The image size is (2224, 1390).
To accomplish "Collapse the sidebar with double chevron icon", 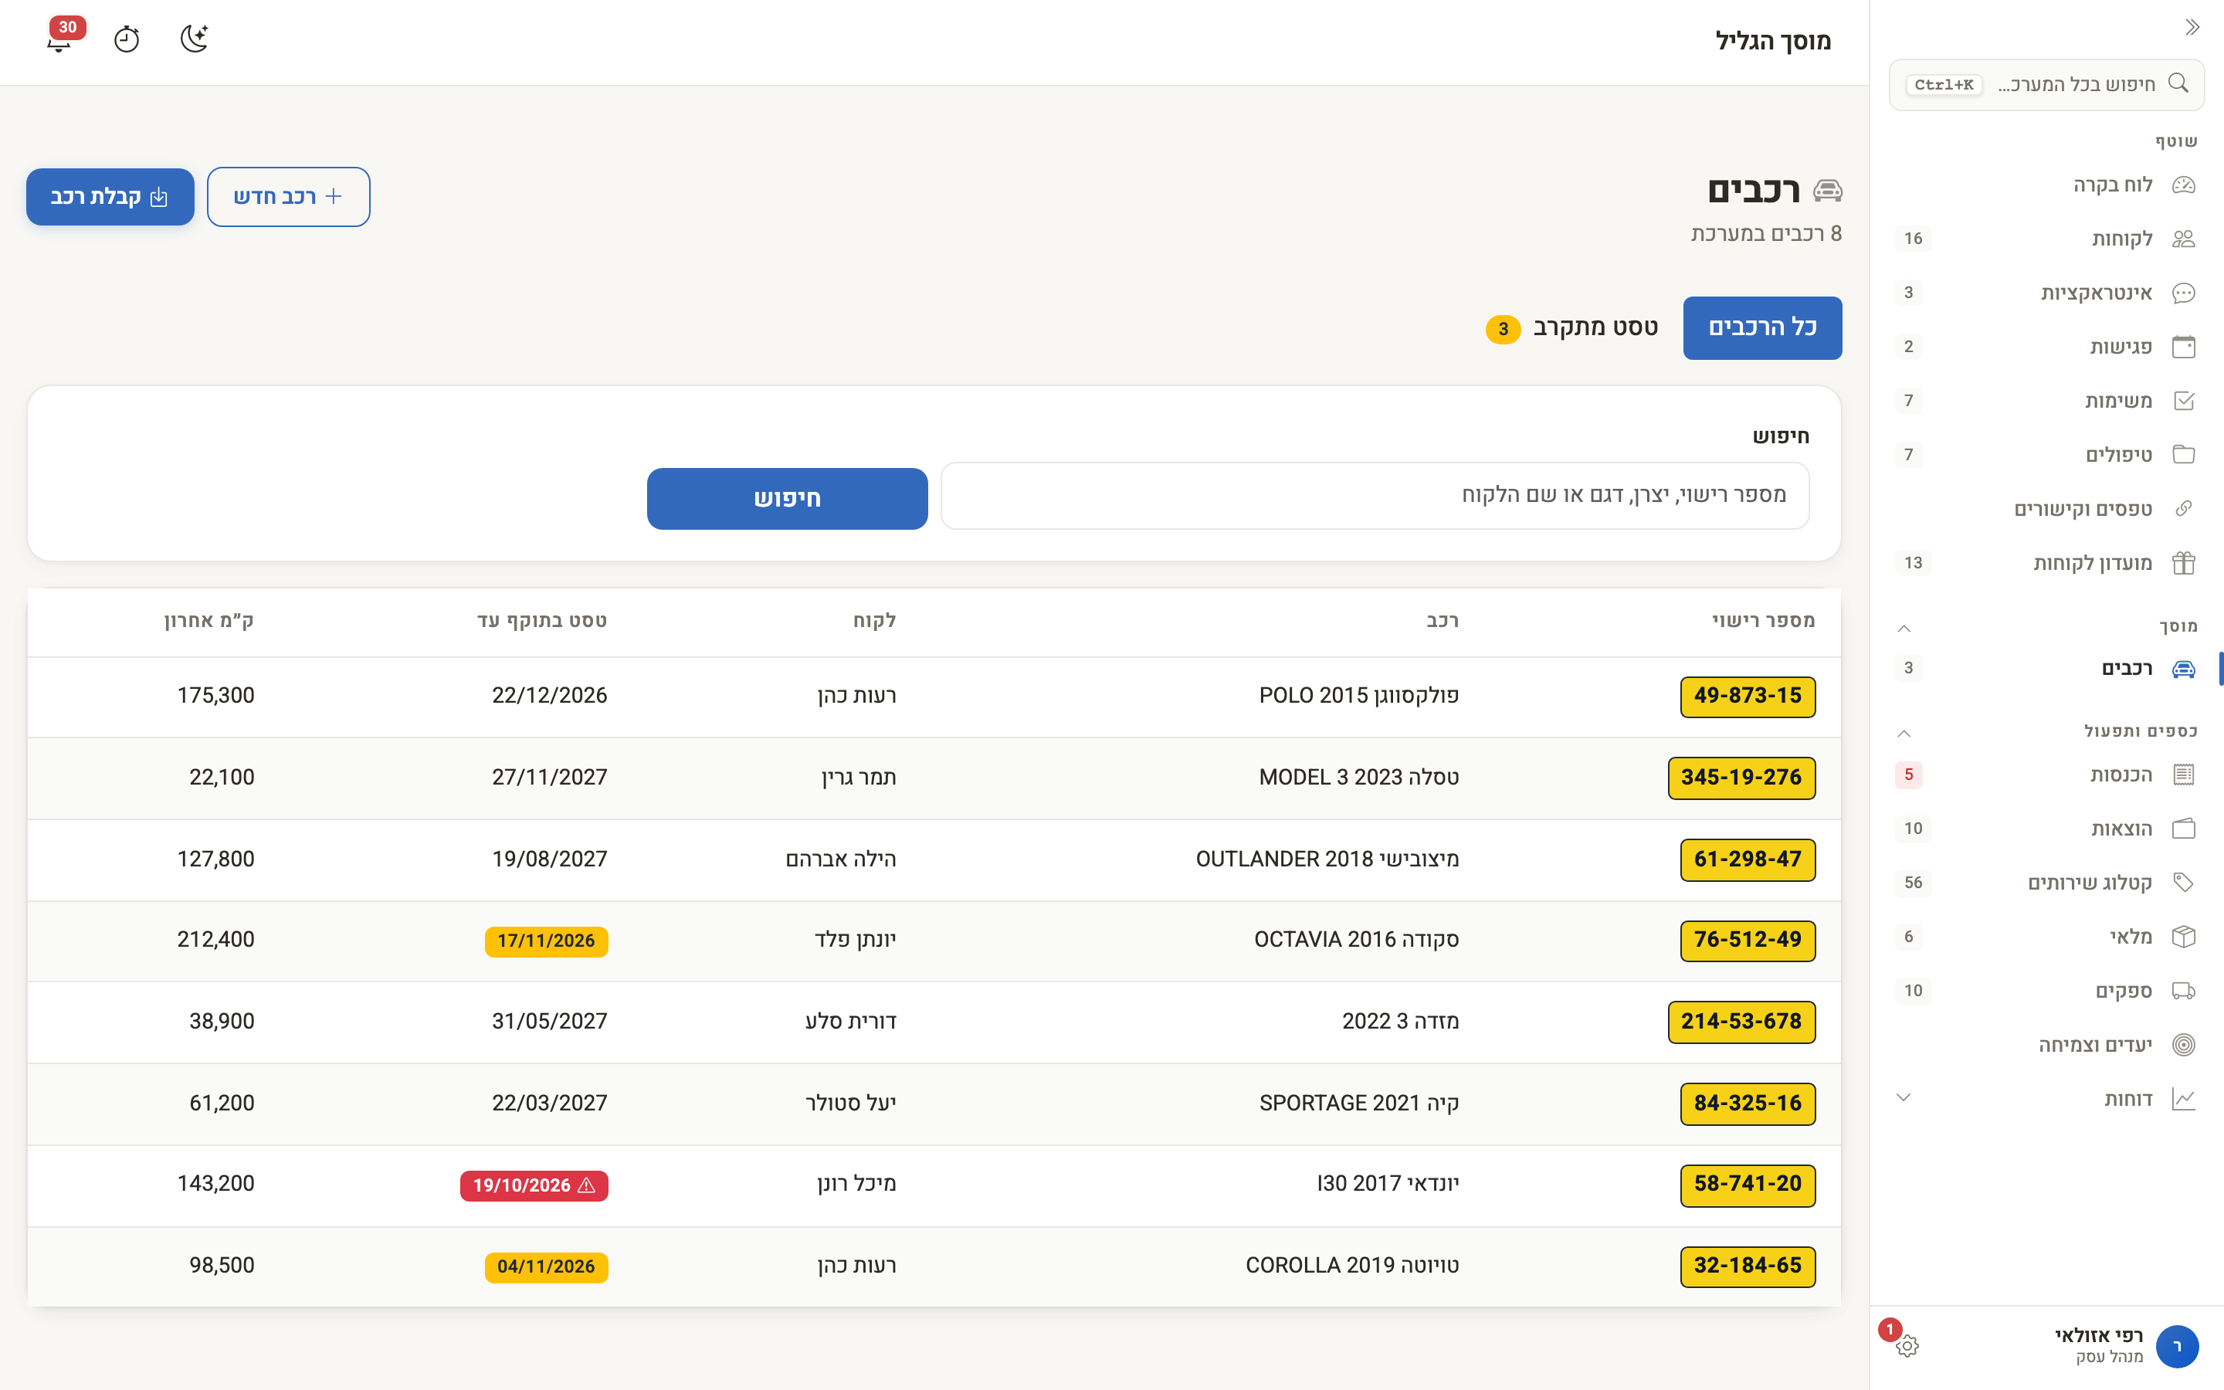I will (x=2192, y=28).
